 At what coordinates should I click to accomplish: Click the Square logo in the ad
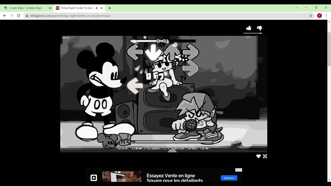click(94, 178)
